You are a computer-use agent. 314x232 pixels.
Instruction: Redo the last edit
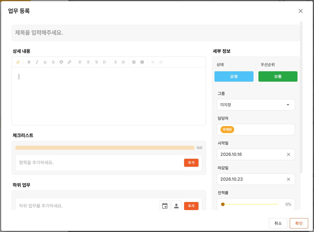tap(161, 62)
